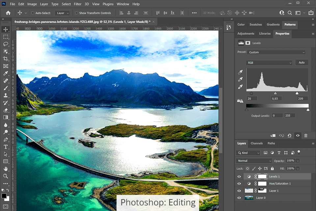Viewport: 316px width, 211px height.
Task: Delete the adjustment layer with trash icon
Action: click(x=306, y=136)
